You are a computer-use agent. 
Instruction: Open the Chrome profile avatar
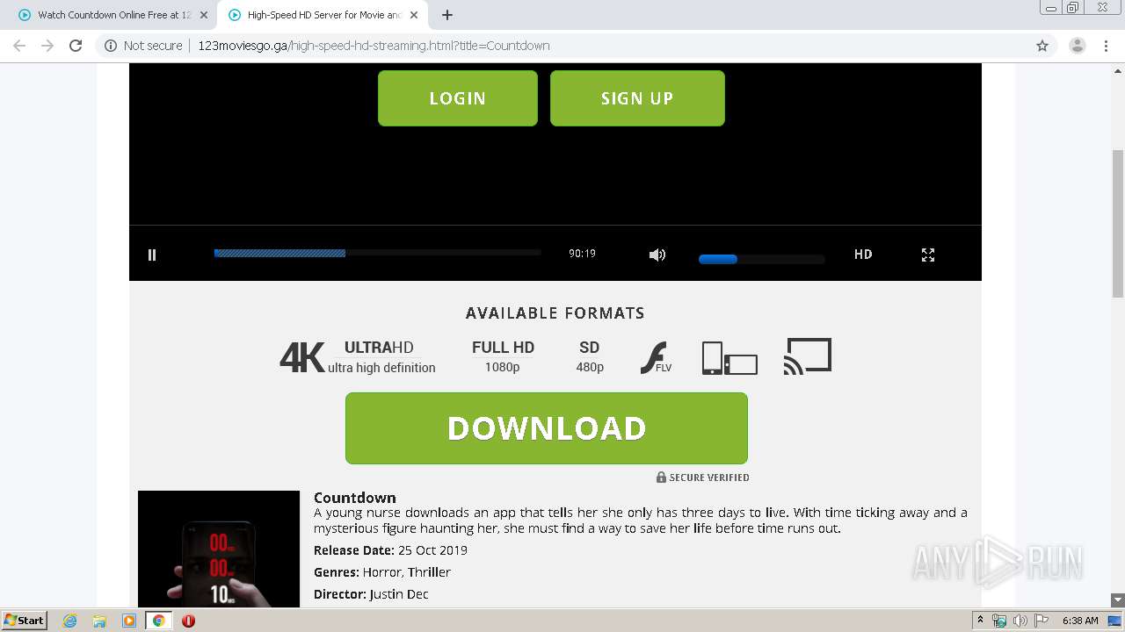click(x=1078, y=46)
